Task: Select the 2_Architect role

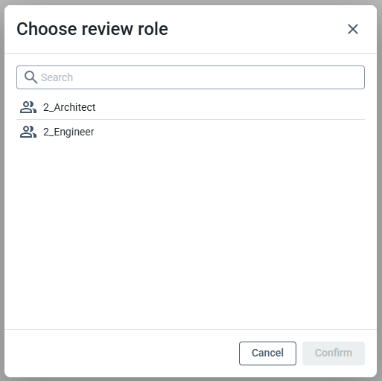Action: (x=191, y=107)
